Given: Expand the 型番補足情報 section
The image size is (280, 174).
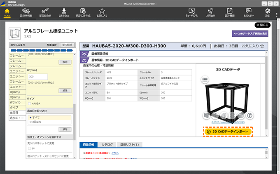Looking at the screenshot, I should [84, 54].
